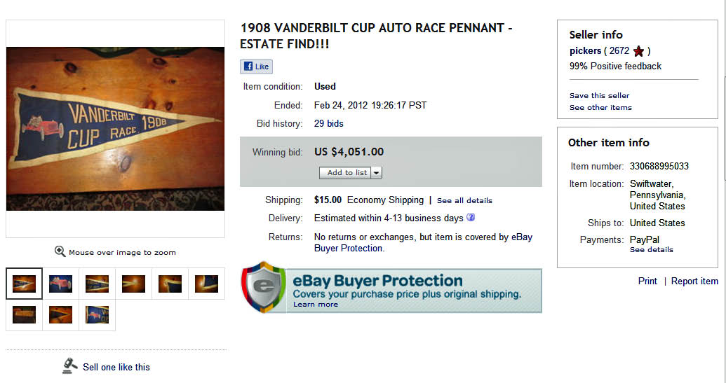Select the currently highlighted first pennant thumbnail
This screenshot has height=383, width=726.
(25, 284)
